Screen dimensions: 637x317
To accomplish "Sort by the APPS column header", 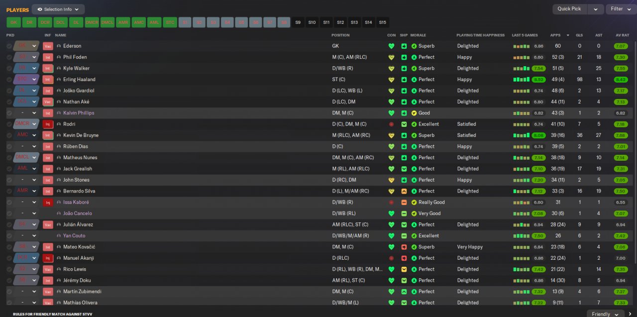I will pyautogui.click(x=555, y=35).
